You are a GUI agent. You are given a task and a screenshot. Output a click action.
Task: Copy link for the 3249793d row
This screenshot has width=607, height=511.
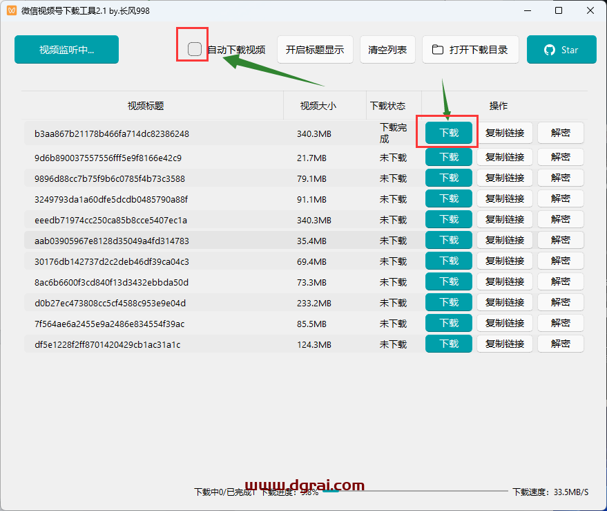505,199
